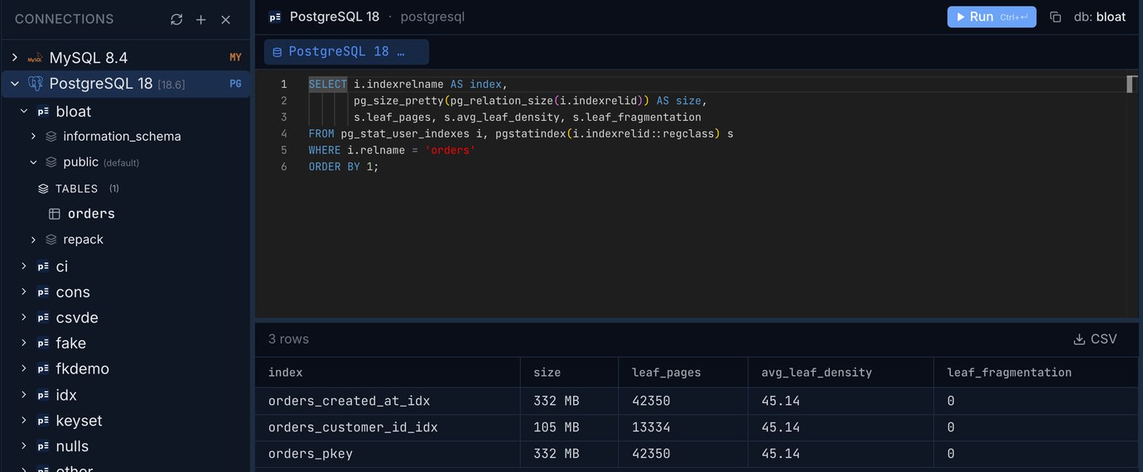
Task: Switch to the PostgreSQL 18 query tab
Action: pos(346,51)
